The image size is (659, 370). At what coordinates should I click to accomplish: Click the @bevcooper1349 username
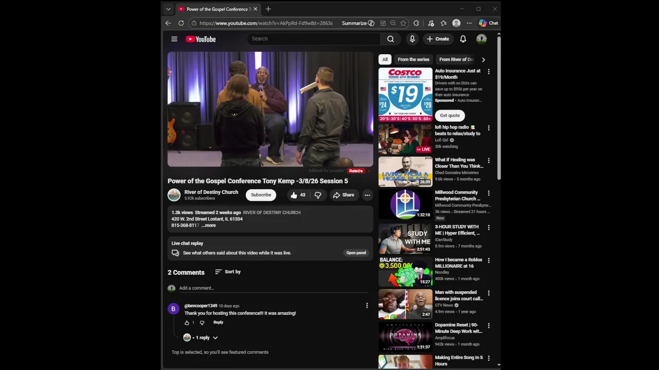pos(201,306)
